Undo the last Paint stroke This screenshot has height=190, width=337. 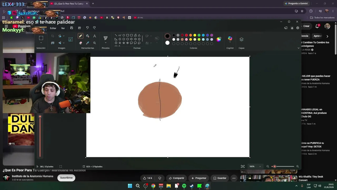point(87,28)
